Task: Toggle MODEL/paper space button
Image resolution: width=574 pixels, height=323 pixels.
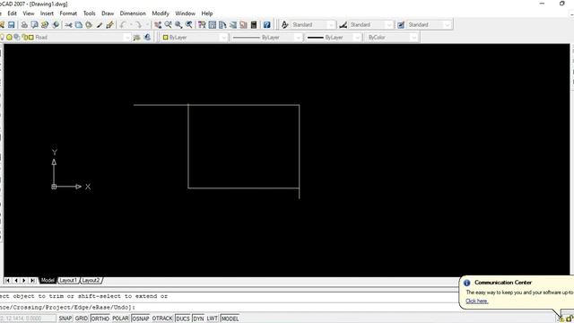Action: coord(230,319)
